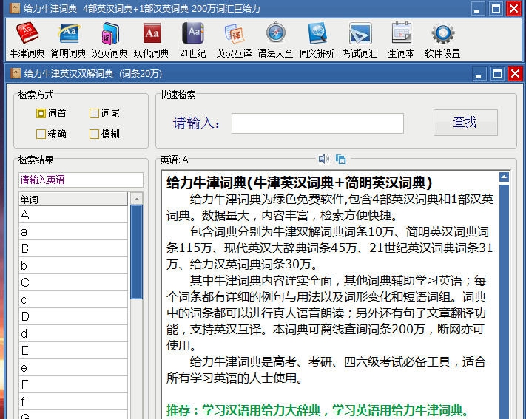This screenshot has width=526, height=419.
Task: Maximize the 给力牛津英汉双解词典 window
Action: (x=497, y=73)
